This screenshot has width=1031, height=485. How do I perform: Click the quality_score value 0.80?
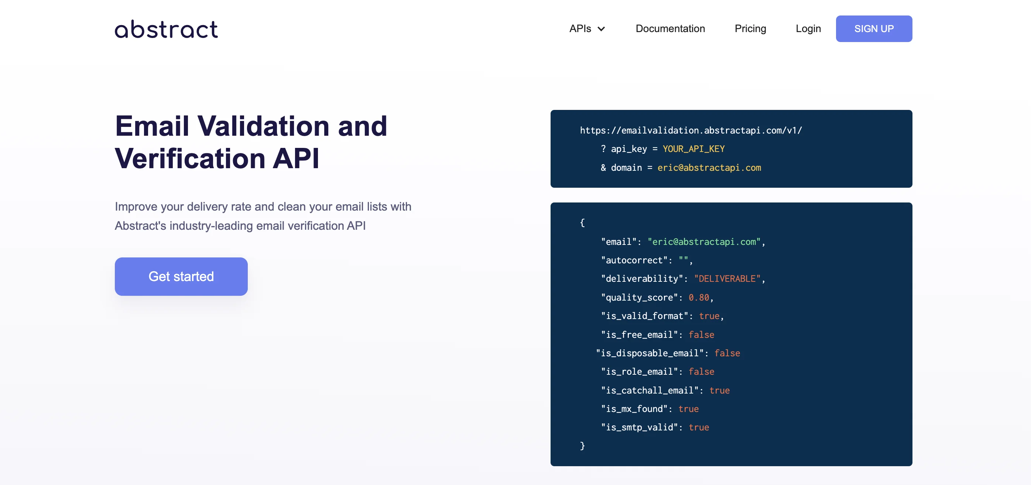(698, 297)
